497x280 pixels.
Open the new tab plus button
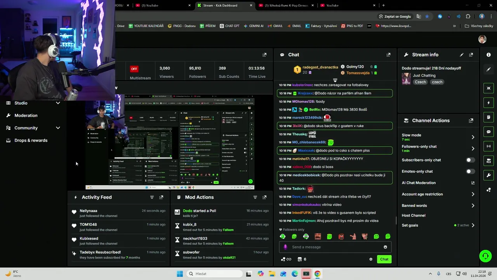pyautogui.click(x=383, y=5)
